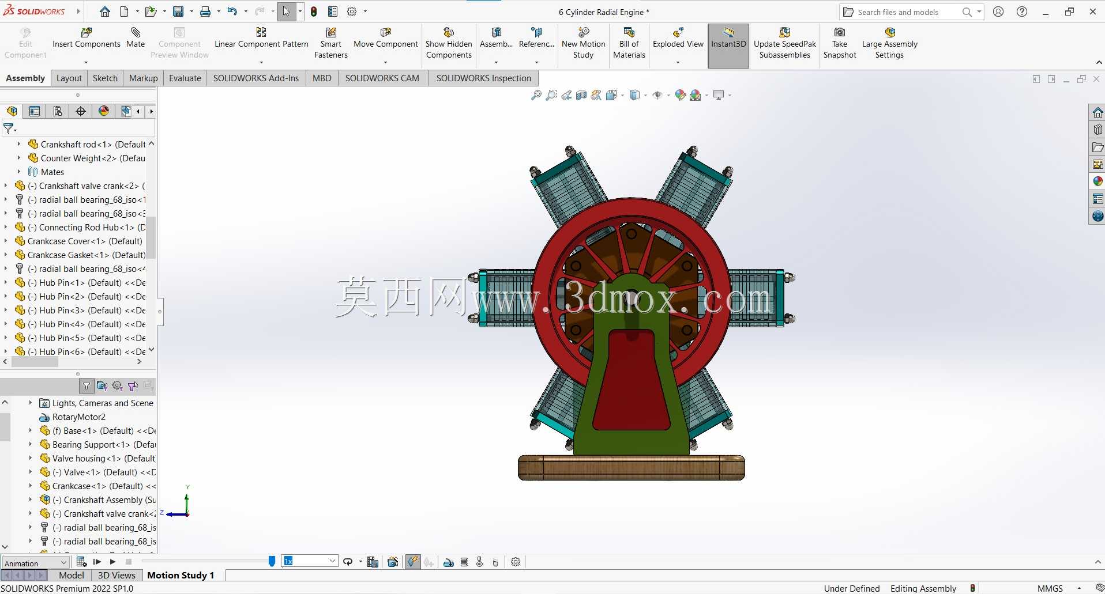Take Snapshot of the assembly
This screenshot has width=1105, height=594.
pos(840,43)
